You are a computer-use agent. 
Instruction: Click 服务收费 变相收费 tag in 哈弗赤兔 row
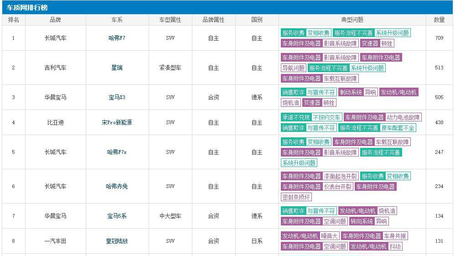point(385,176)
